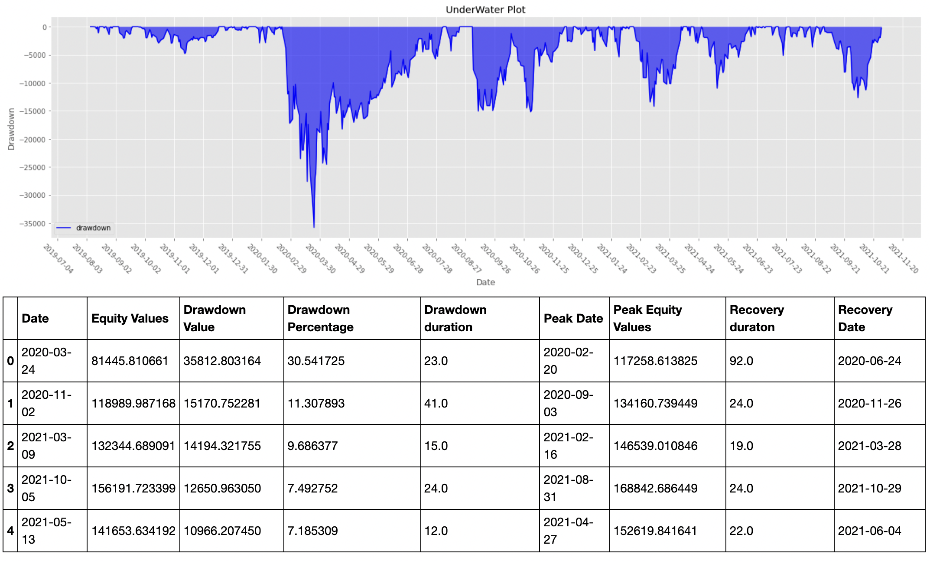930x561 pixels.
Task: Click the Date x-axis label
Action: (485, 282)
